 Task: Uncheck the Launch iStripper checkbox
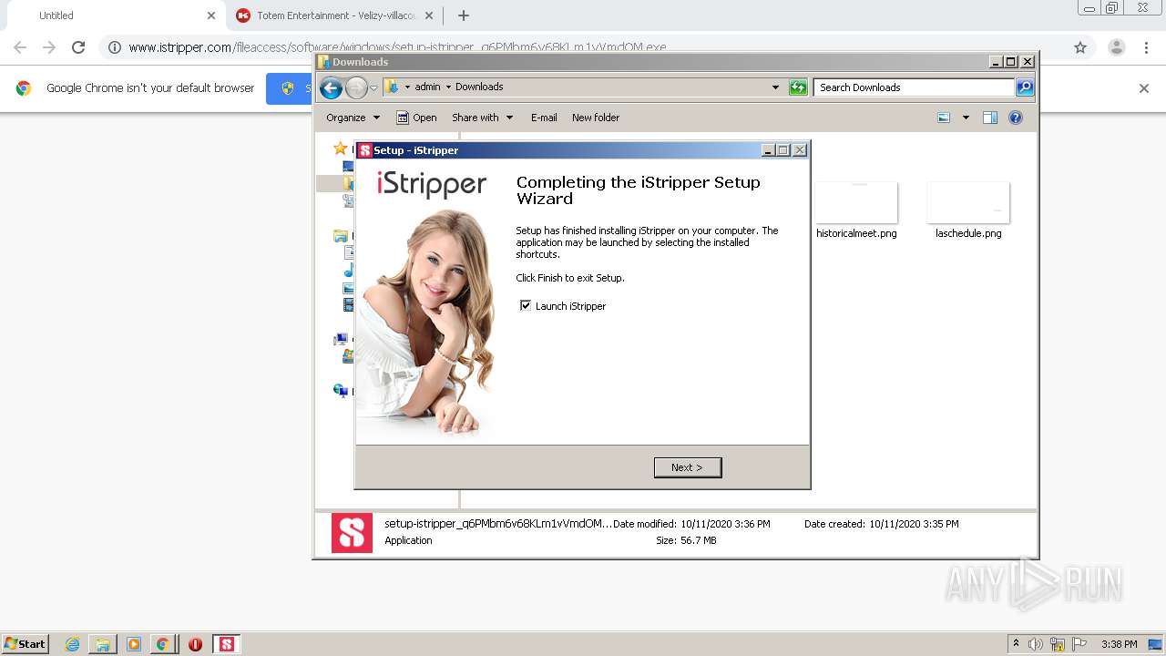(x=526, y=306)
